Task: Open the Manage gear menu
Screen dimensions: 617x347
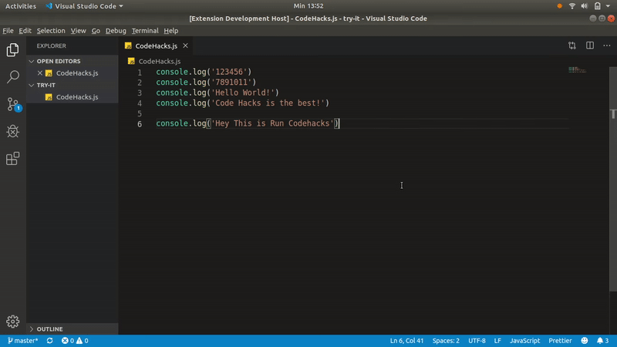Action: 12,322
